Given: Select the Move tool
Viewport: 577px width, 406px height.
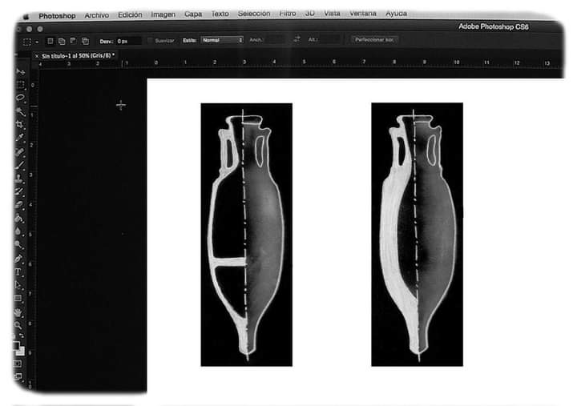Looking at the screenshot, I should pos(20,72).
